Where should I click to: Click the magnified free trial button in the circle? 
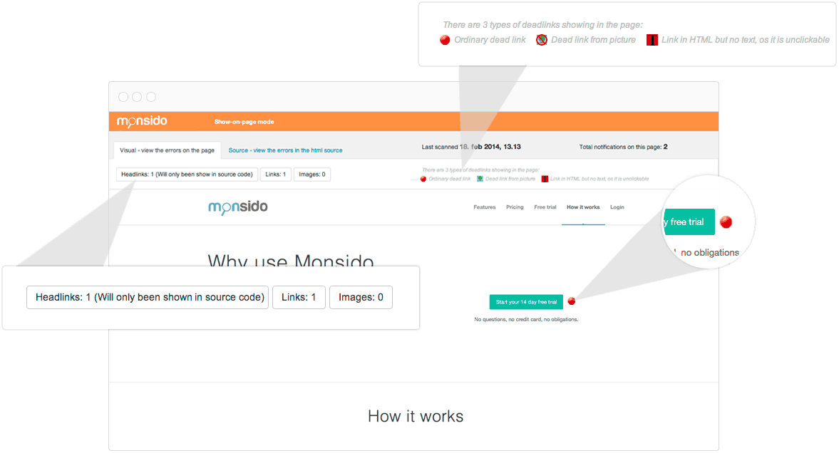[689, 222]
